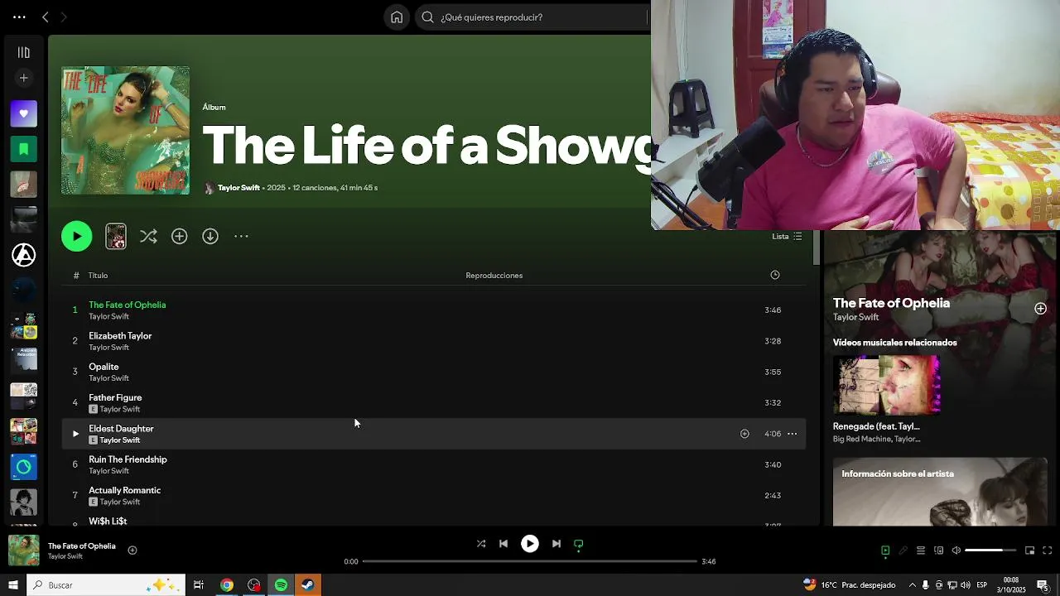Open connect to a device
The height and width of the screenshot is (596, 1060).
[938, 550]
